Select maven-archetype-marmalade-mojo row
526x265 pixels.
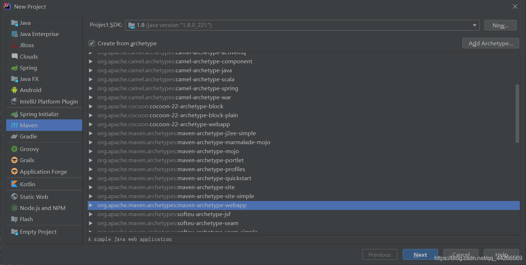coord(304,142)
